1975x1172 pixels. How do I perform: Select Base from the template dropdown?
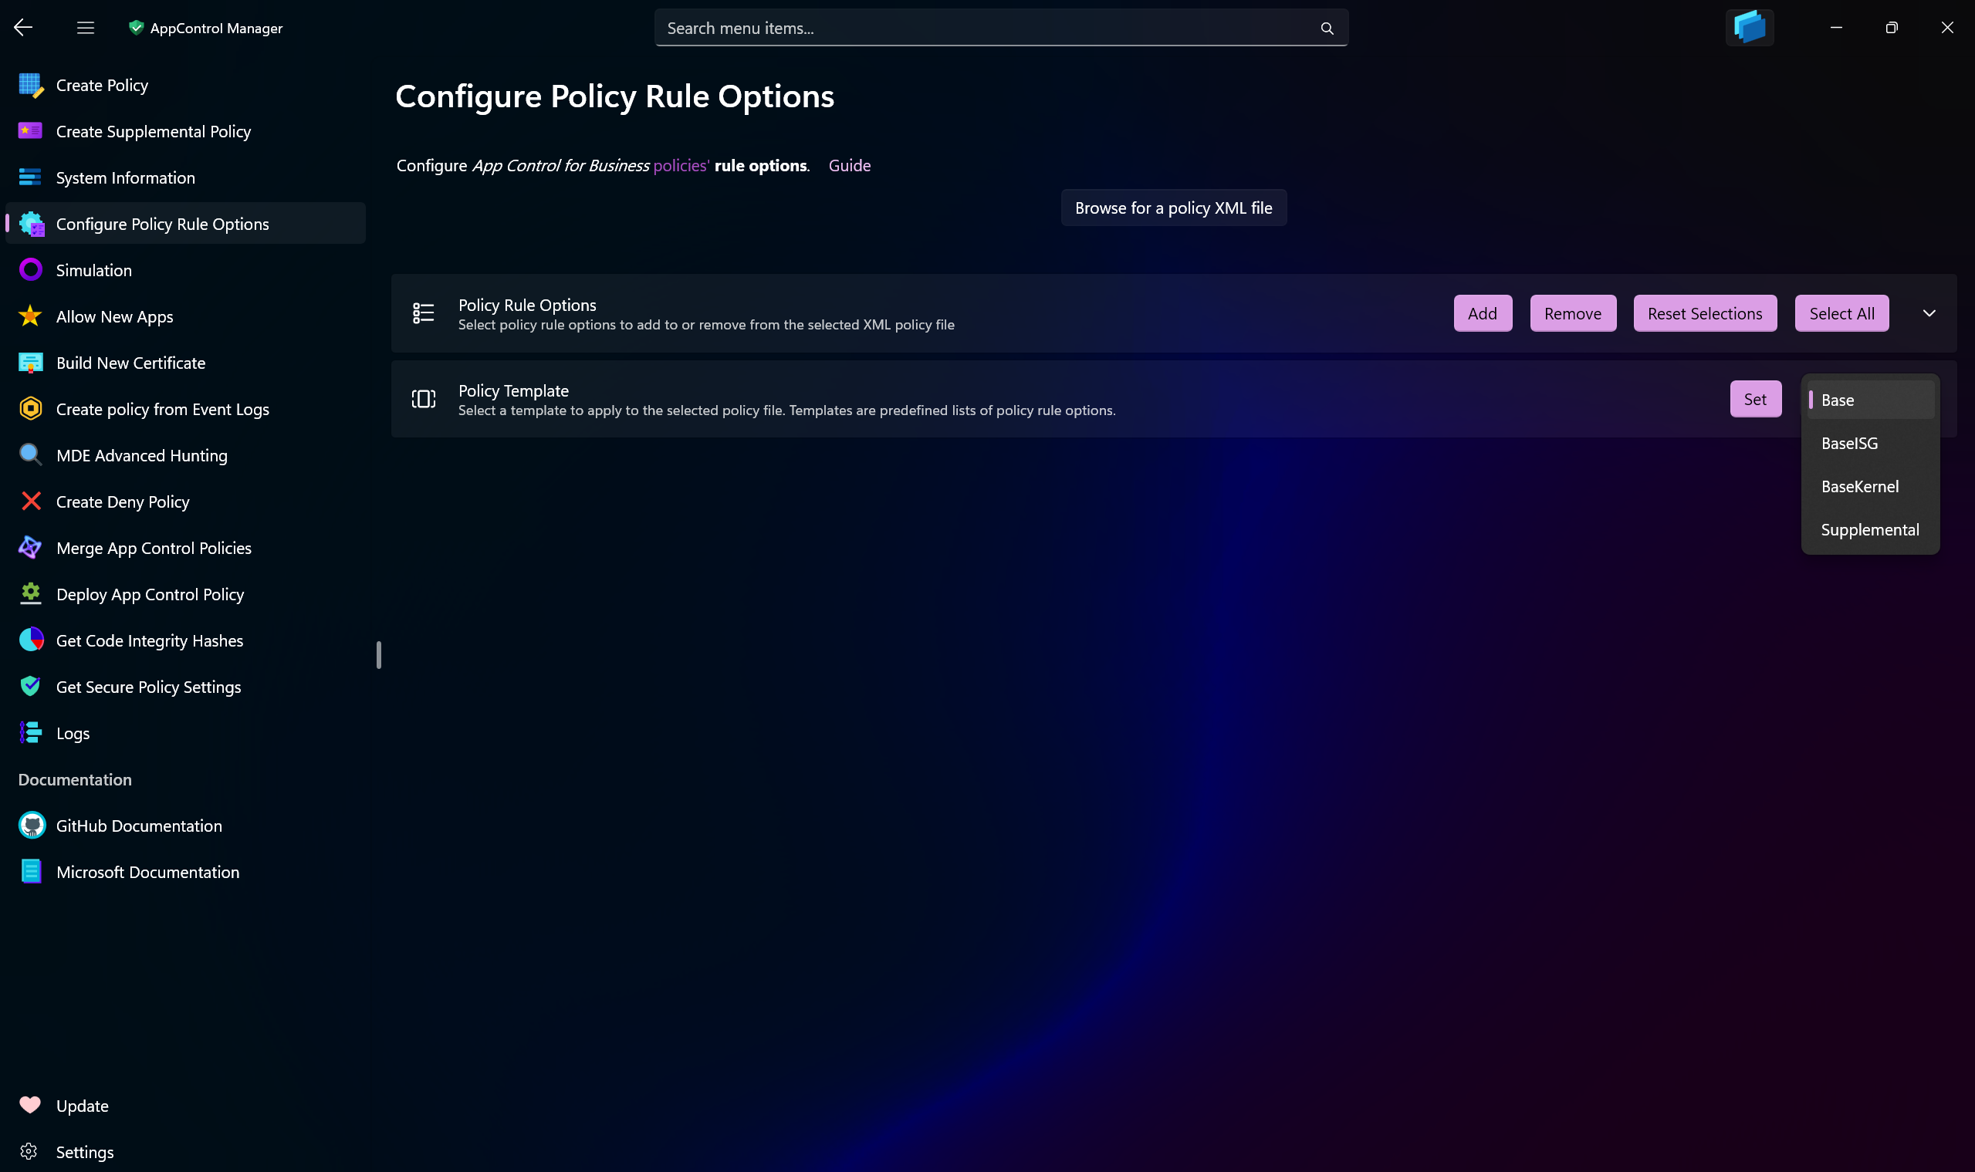1870,400
